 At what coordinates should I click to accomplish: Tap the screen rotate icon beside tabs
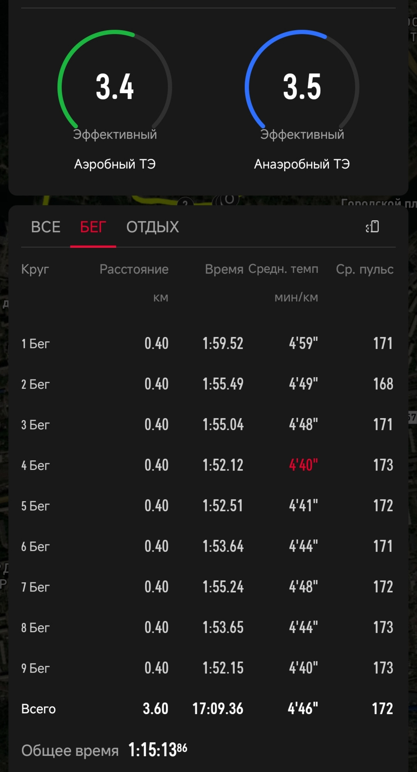click(373, 226)
